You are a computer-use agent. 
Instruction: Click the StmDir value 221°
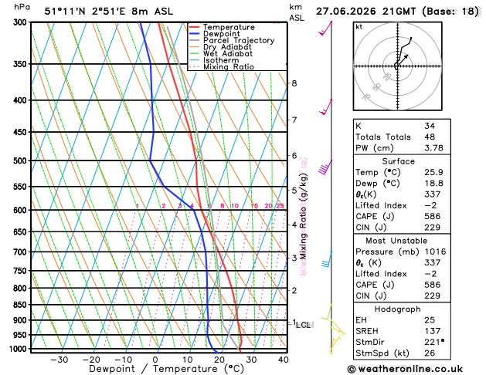click(x=434, y=343)
